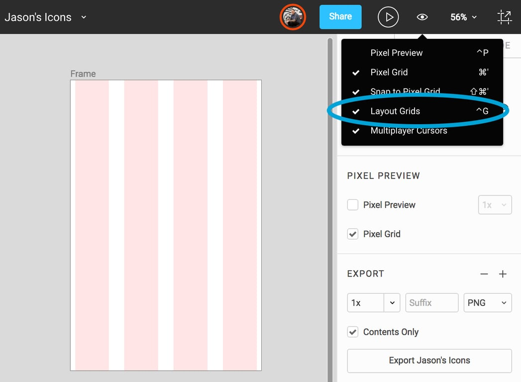Click the blue Share button
The image size is (521, 382).
tap(340, 16)
